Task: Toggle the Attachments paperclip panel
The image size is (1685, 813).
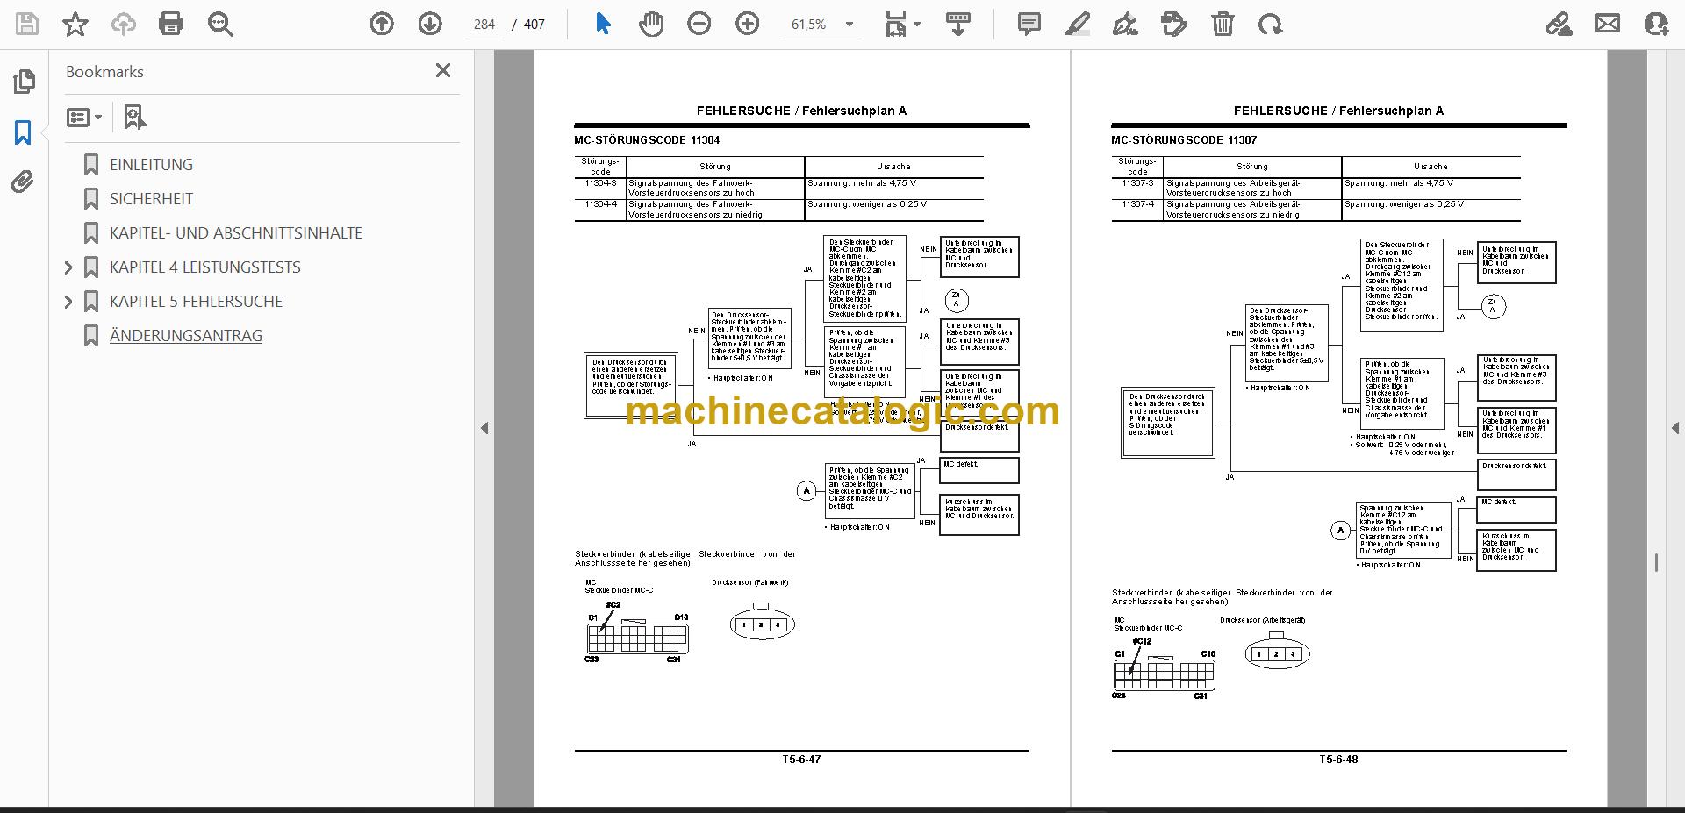Action: coord(24,182)
